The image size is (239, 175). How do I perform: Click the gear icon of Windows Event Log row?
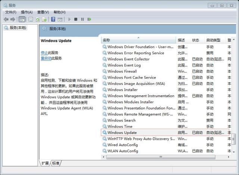105,65
